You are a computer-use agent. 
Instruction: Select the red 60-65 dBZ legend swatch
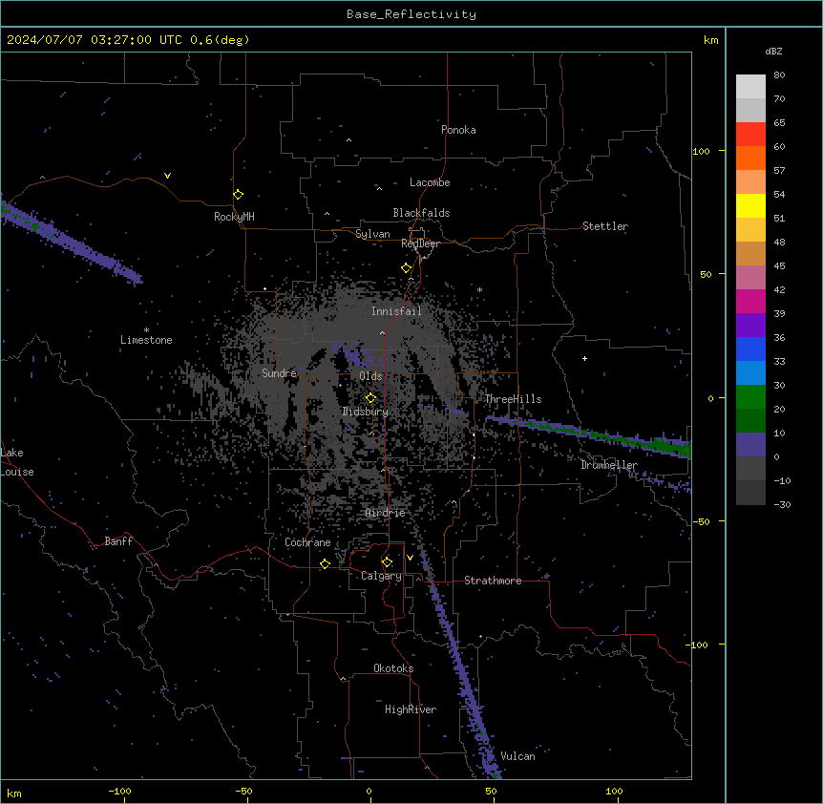tap(750, 135)
